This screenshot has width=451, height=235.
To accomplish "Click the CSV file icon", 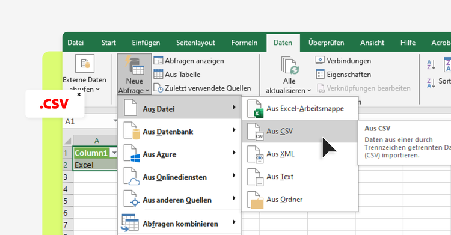I will click(256, 132).
